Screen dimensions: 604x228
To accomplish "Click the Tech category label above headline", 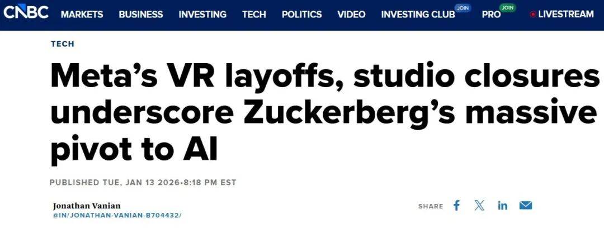I will 62,44.
